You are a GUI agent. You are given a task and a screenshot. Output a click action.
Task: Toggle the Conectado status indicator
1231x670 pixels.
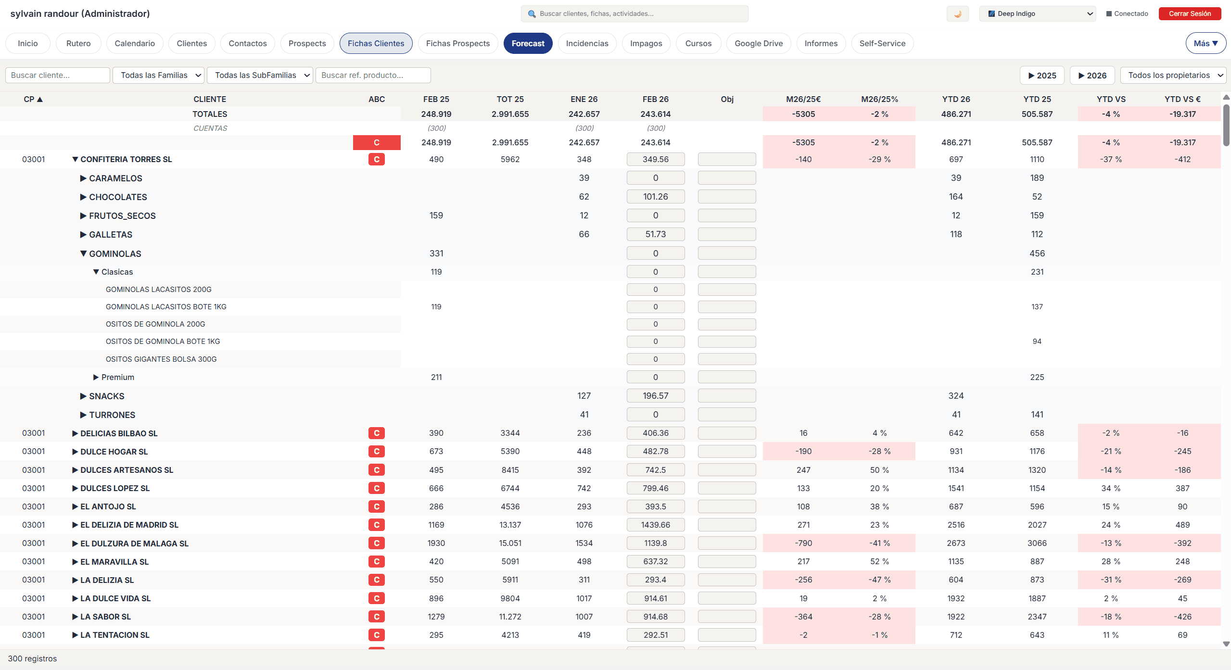1108,13
